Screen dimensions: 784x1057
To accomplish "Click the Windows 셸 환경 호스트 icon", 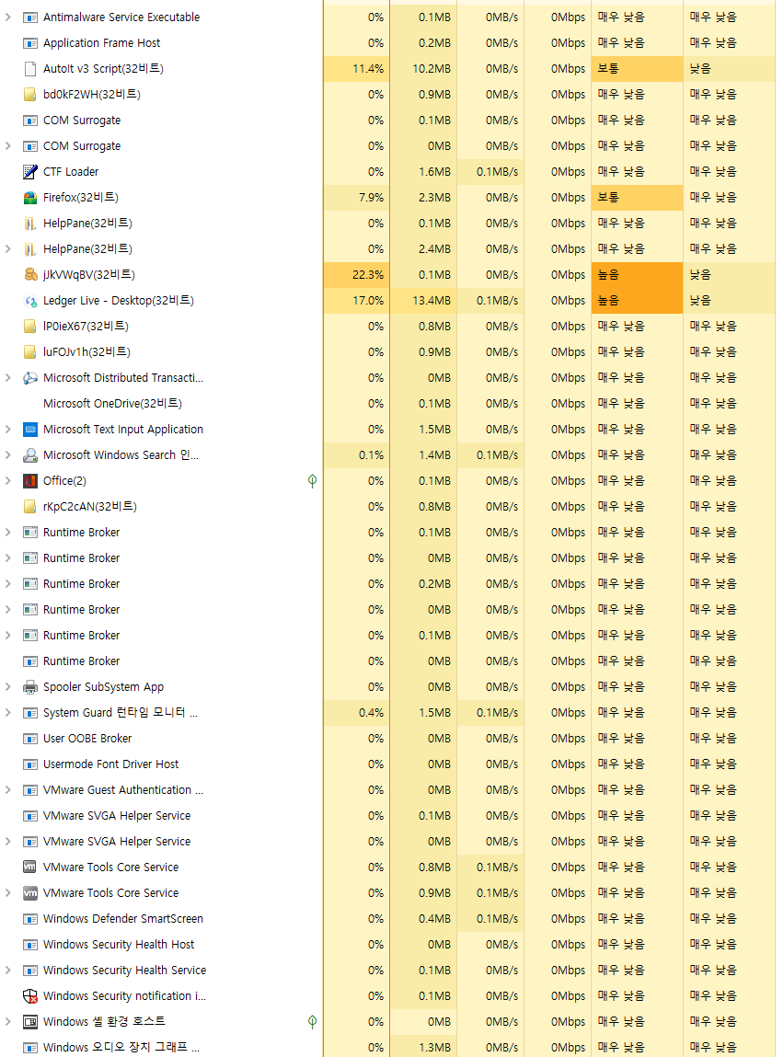I will (x=29, y=1022).
